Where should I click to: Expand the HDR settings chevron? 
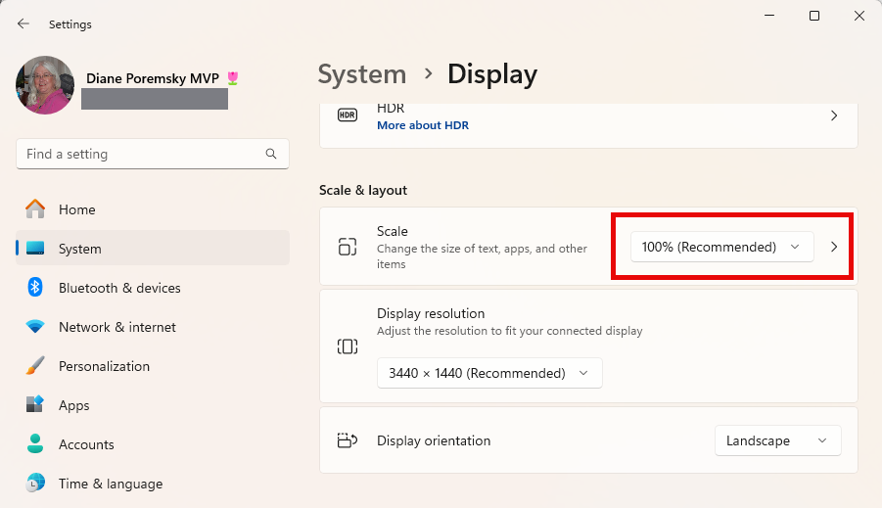pyautogui.click(x=834, y=115)
